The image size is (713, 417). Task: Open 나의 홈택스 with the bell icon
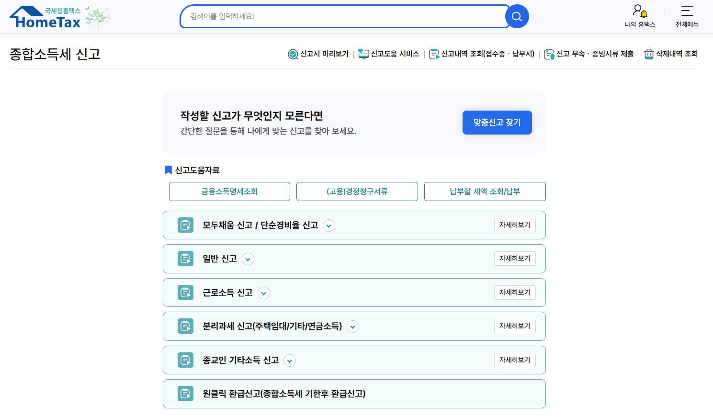point(640,16)
